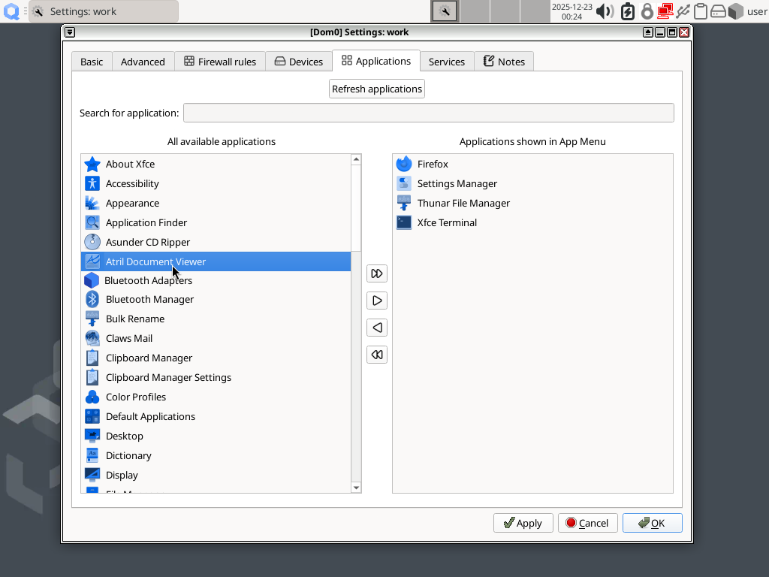Screen dimensions: 769x577
Task: Add all applications with double-right arrow
Action: click(377, 273)
